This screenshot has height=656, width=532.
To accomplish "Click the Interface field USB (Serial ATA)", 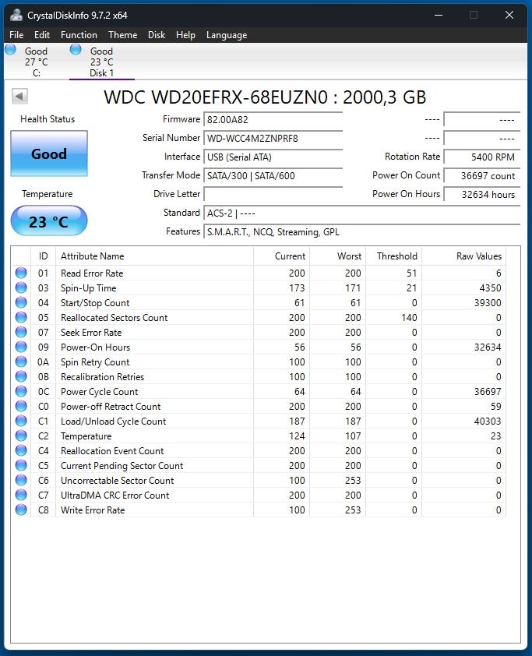I will pyautogui.click(x=273, y=157).
